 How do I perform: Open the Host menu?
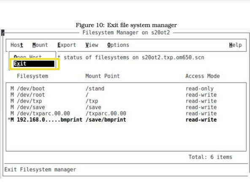click(x=17, y=45)
